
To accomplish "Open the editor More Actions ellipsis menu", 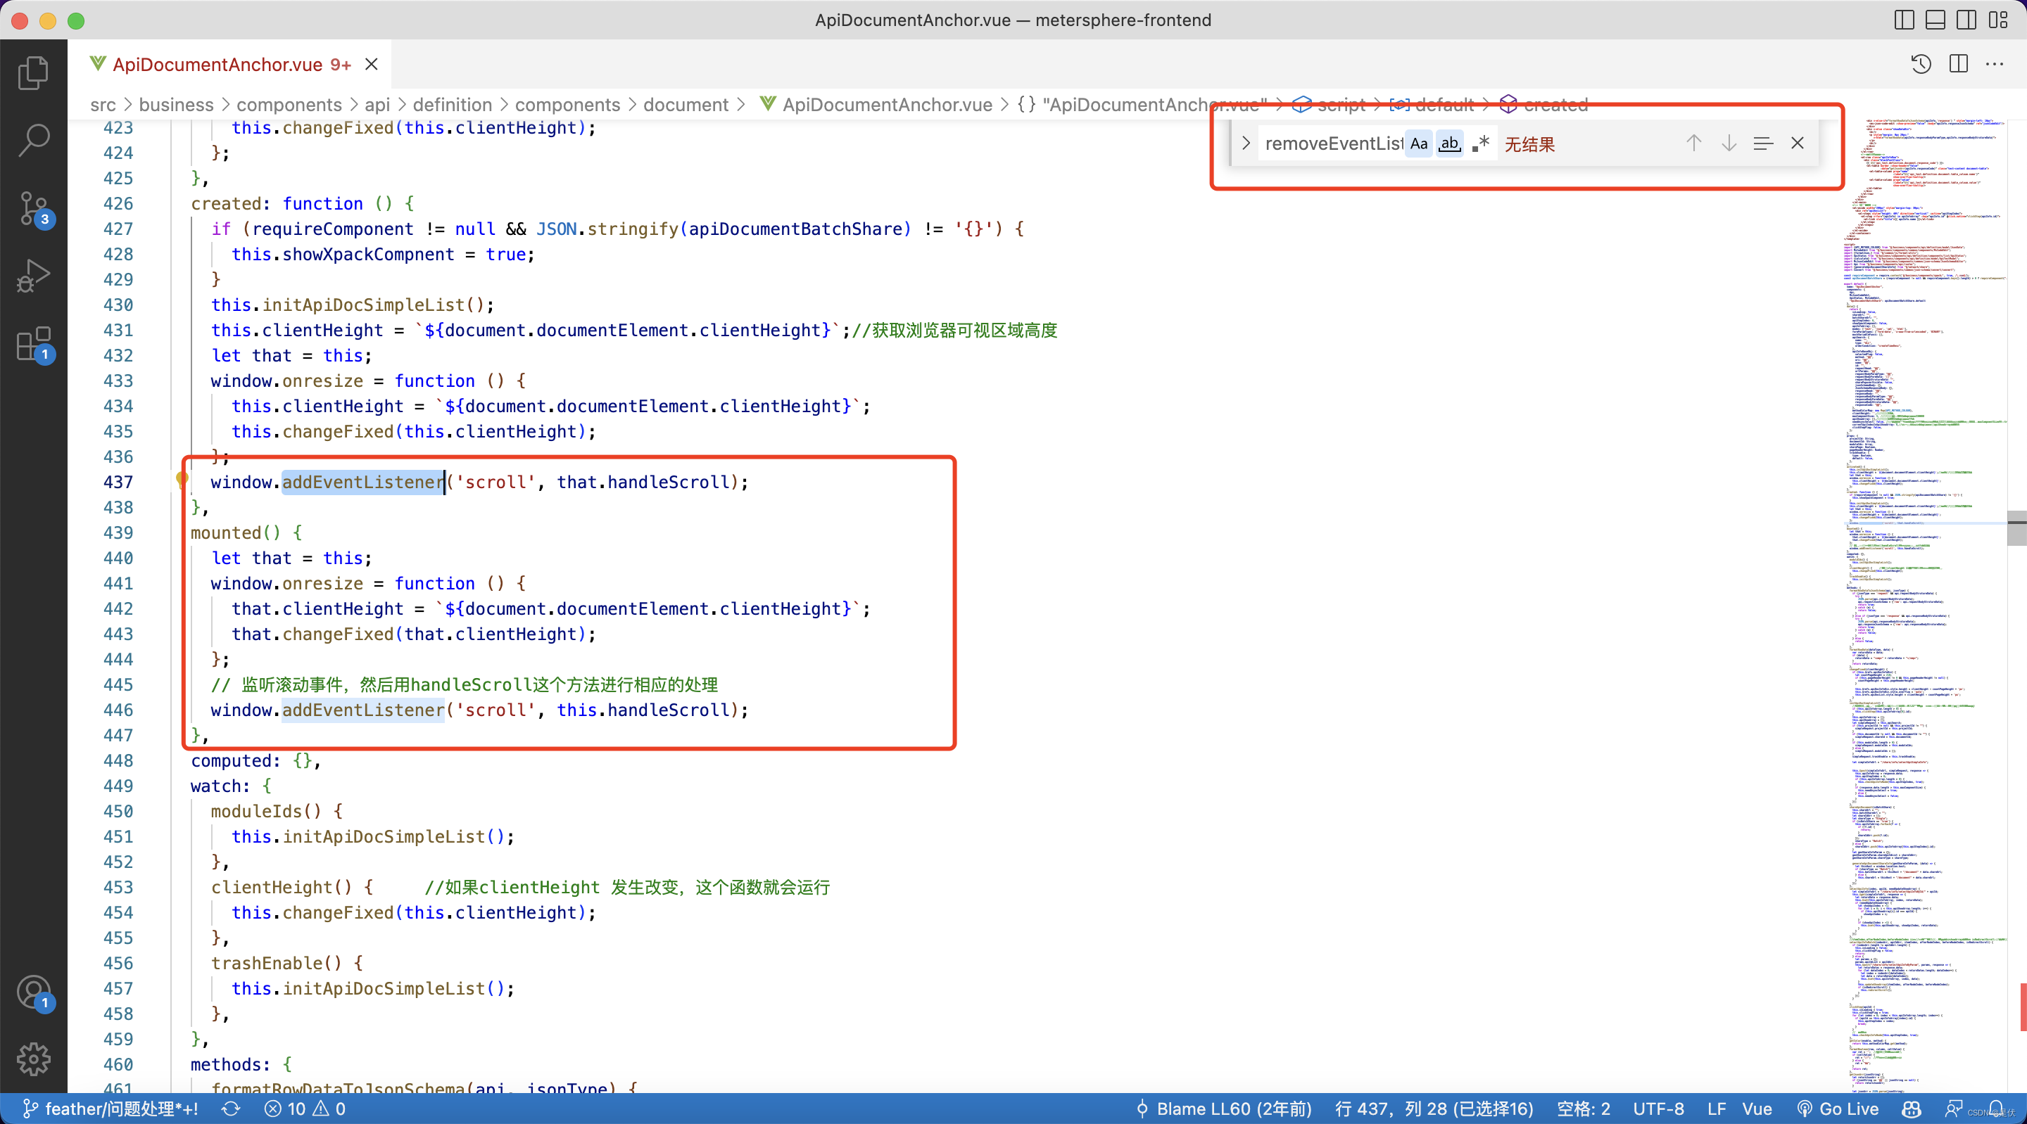I will pyautogui.click(x=1995, y=64).
